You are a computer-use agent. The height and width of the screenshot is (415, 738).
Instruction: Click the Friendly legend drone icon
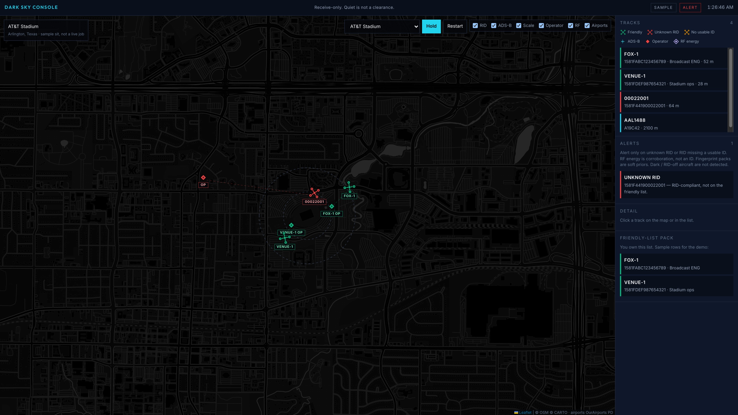[623, 32]
